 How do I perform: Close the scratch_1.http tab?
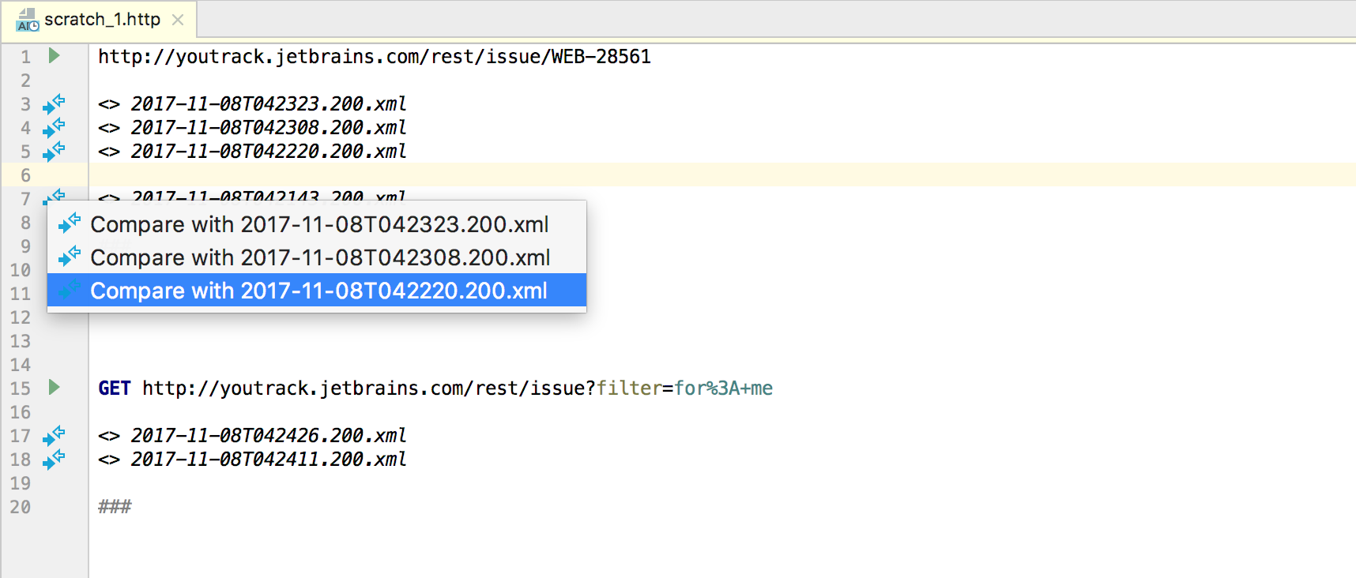[x=178, y=20]
